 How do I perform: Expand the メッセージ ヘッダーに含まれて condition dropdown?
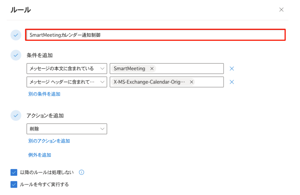67,82
